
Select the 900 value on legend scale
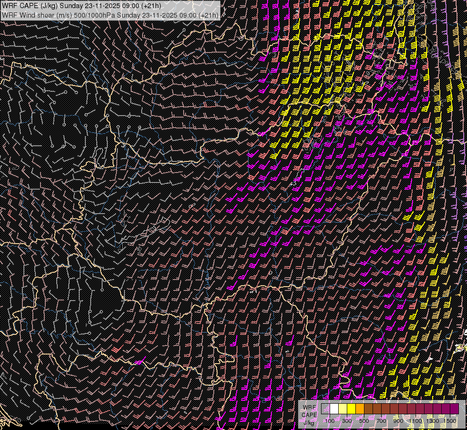click(398, 421)
